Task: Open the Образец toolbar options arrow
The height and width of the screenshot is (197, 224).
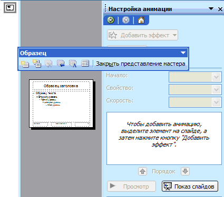Action: click(183, 53)
